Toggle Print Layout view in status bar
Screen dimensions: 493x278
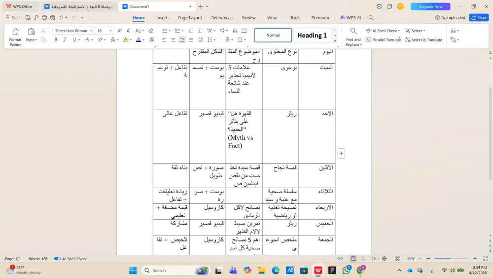pos(353,258)
